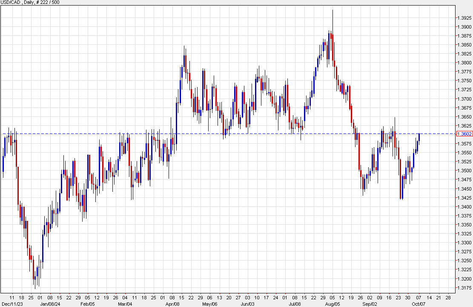This screenshot has width=473, height=307.
Task: Select the Dec/11/23 date label
Action: (x=12, y=304)
